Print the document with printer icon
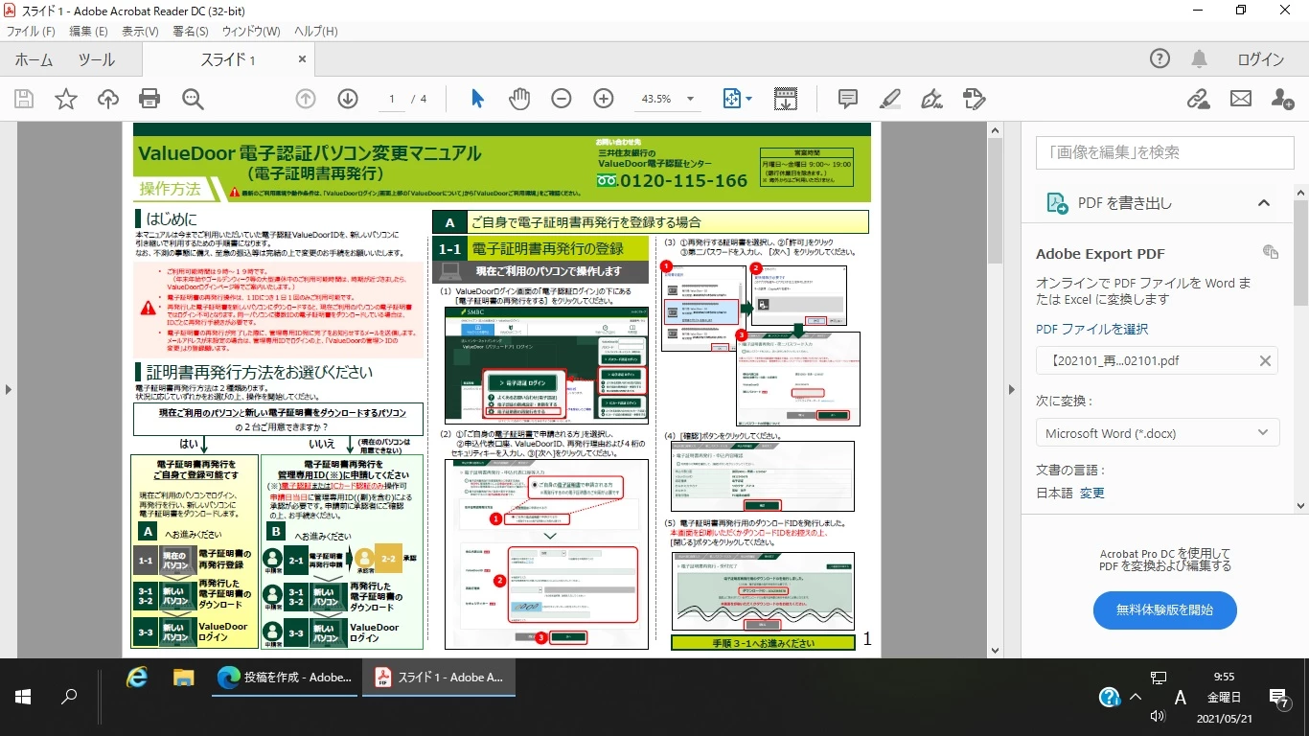This screenshot has width=1309, height=736. point(149,99)
